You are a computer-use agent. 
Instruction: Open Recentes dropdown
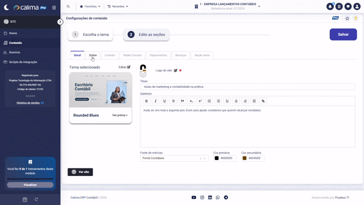118,6
